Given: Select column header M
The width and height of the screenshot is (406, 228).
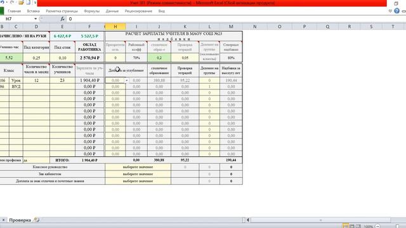Looking at the screenshot, I should click(x=231, y=27).
